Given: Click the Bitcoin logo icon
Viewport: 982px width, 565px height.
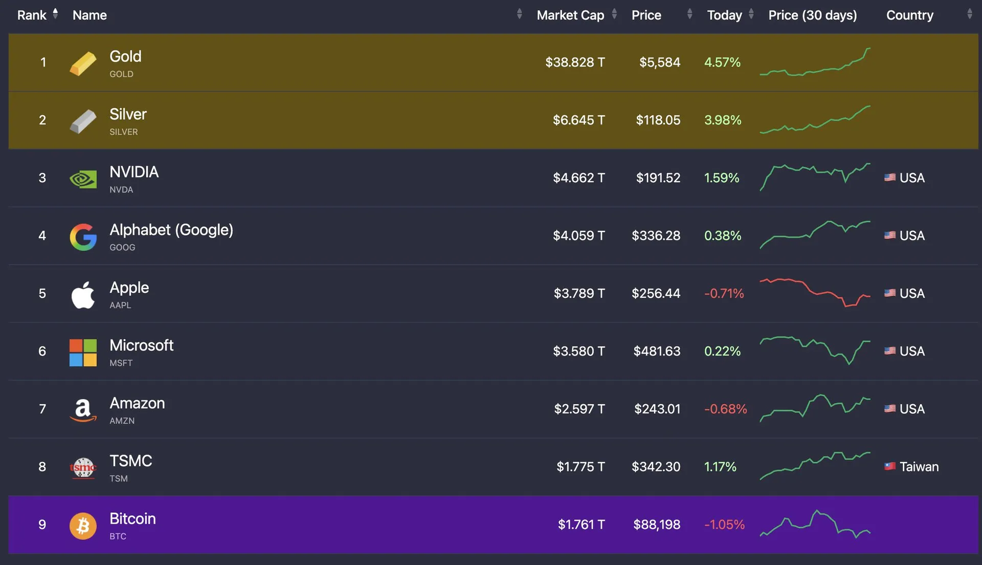Looking at the screenshot, I should point(83,526).
